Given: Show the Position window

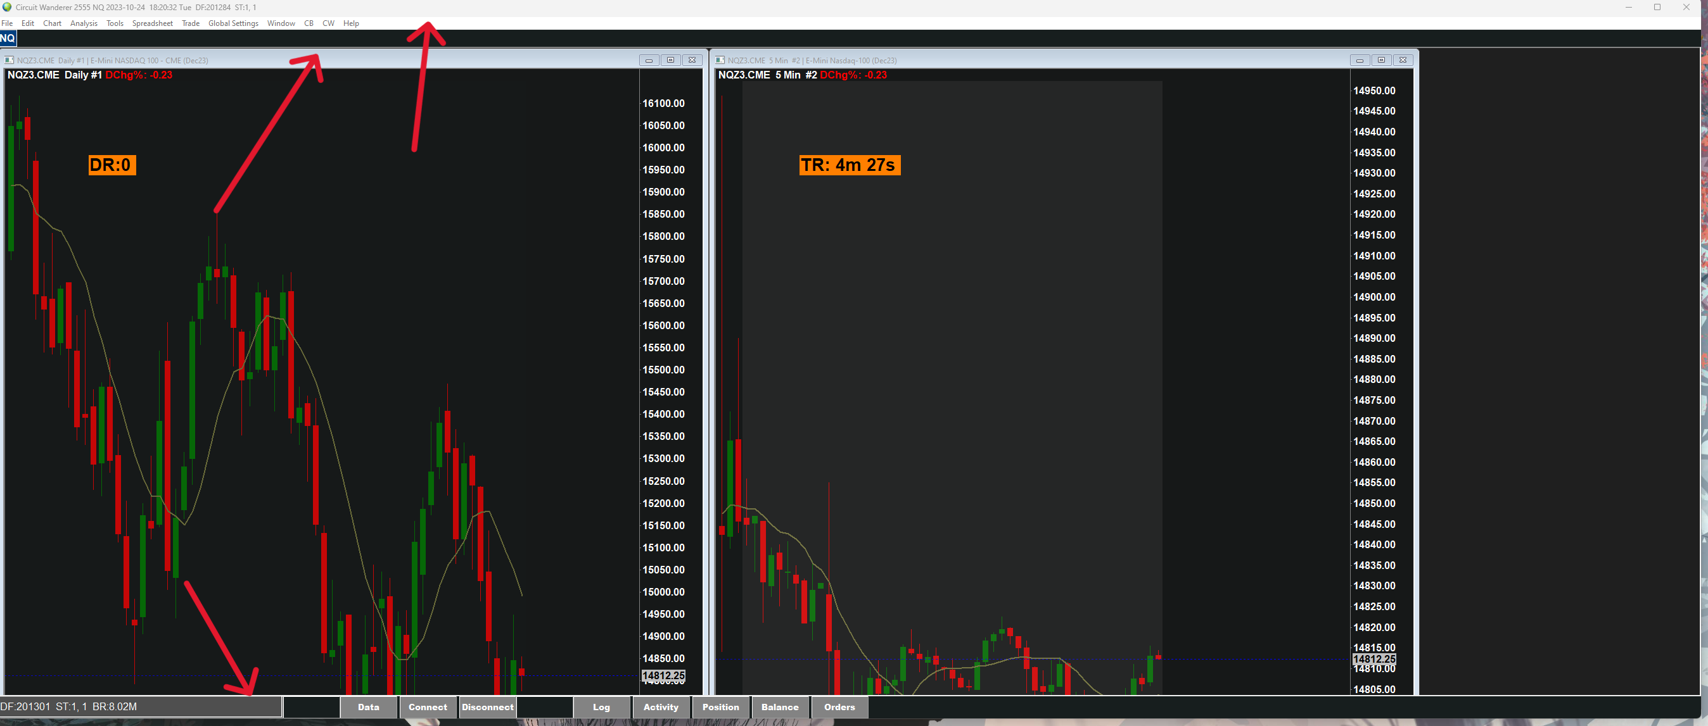Looking at the screenshot, I should [720, 707].
